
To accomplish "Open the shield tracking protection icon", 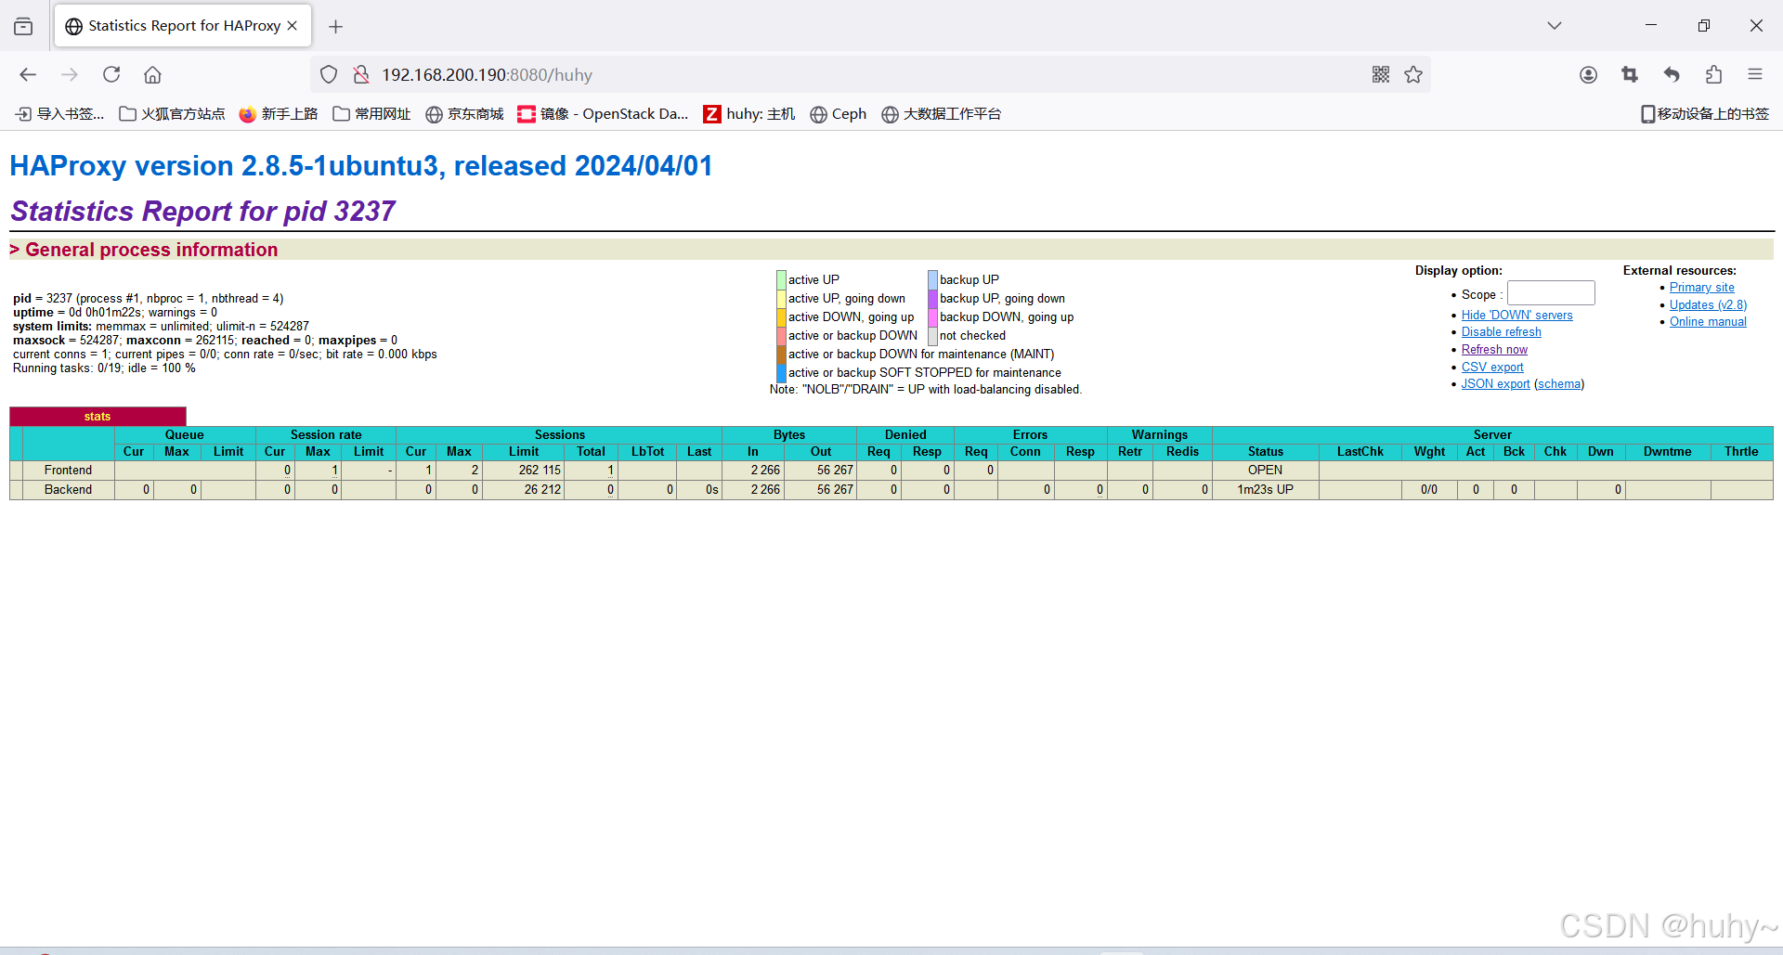I will tap(329, 74).
